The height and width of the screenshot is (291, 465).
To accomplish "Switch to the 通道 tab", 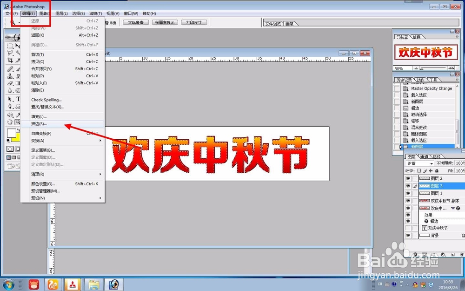I will 424,156.
